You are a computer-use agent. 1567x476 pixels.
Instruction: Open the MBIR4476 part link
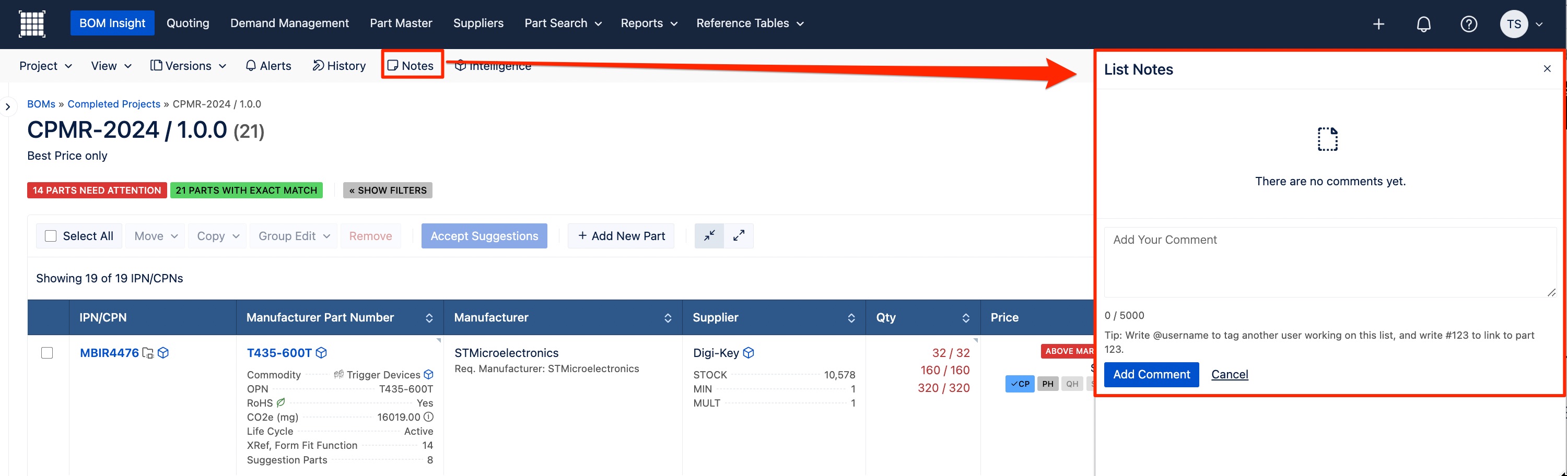point(110,353)
